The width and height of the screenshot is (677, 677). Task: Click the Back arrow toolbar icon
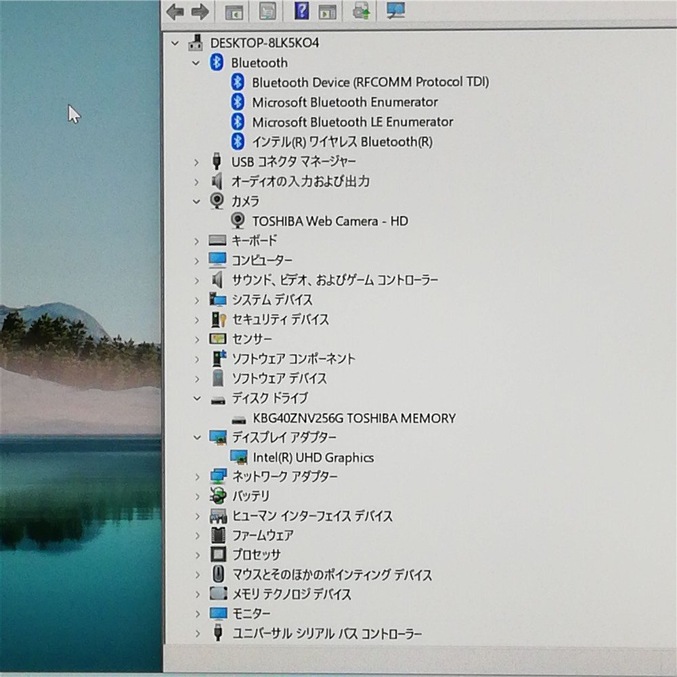tap(175, 12)
